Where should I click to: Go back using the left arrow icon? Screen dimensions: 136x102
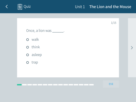point(7,7)
